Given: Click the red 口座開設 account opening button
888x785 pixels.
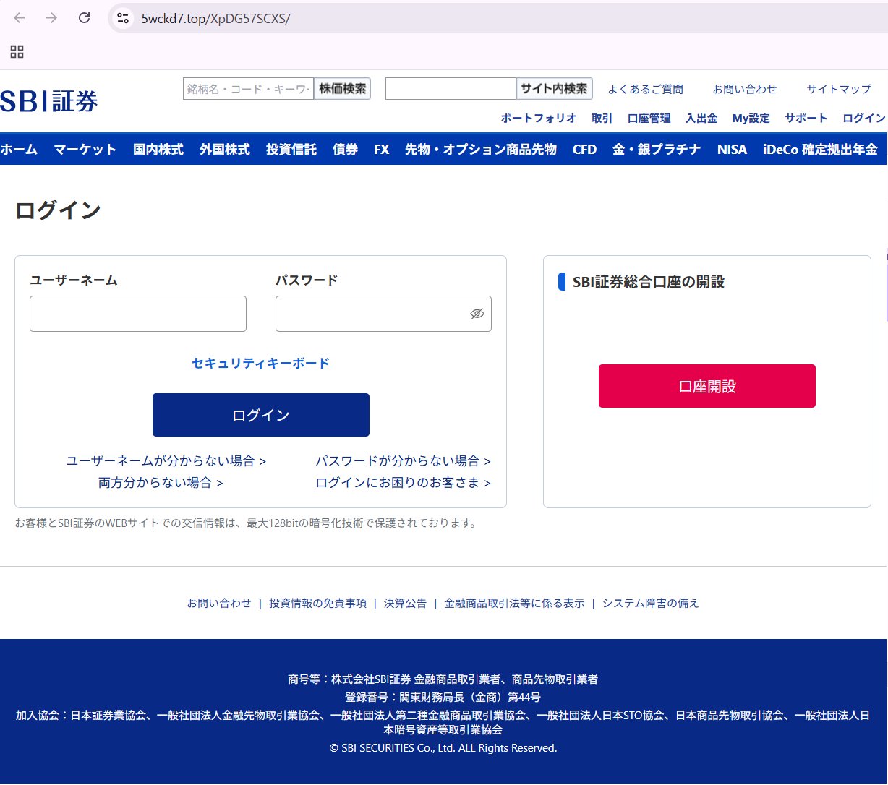Looking at the screenshot, I should tap(706, 385).
